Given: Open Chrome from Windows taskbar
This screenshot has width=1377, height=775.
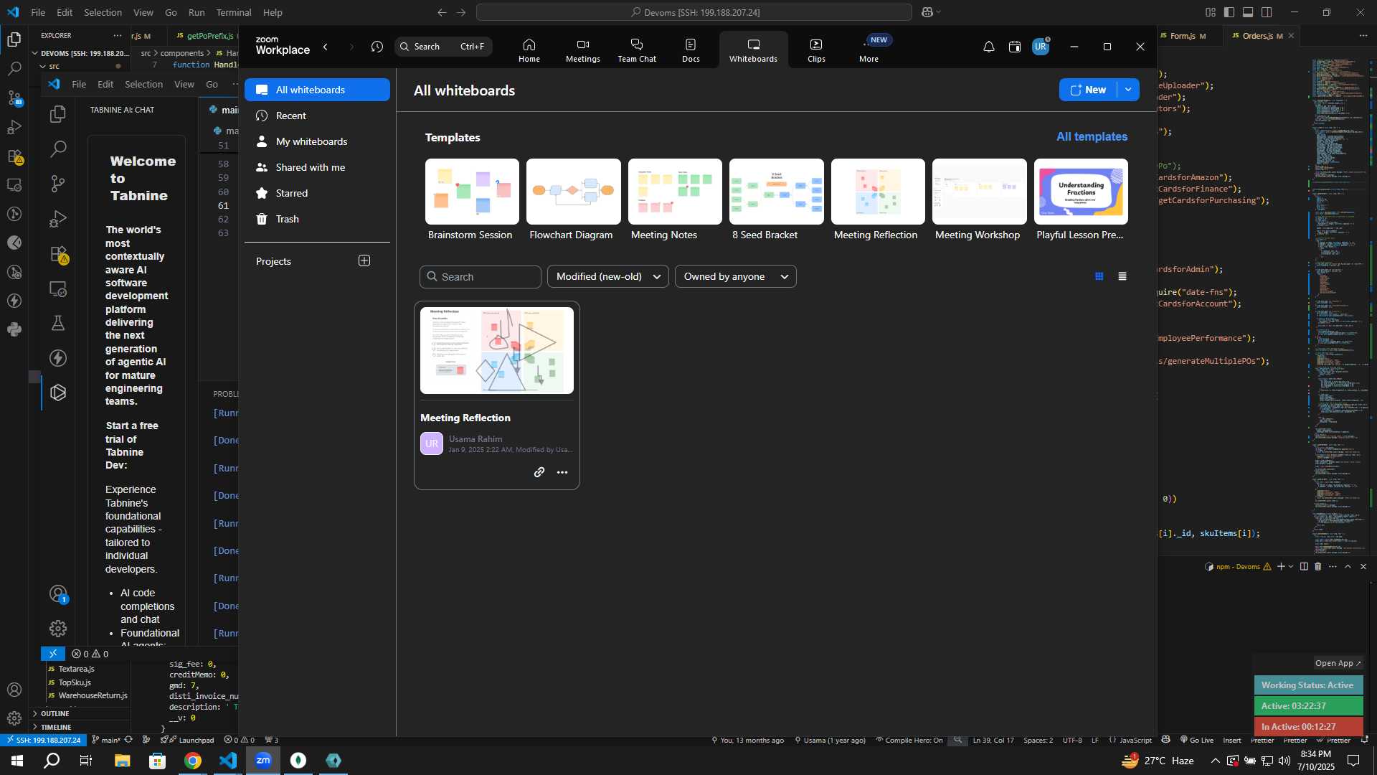Looking at the screenshot, I should pos(193,761).
